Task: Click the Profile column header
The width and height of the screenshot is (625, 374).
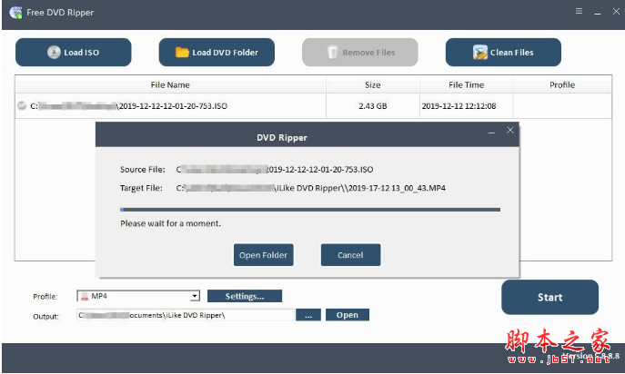Action: pos(562,84)
